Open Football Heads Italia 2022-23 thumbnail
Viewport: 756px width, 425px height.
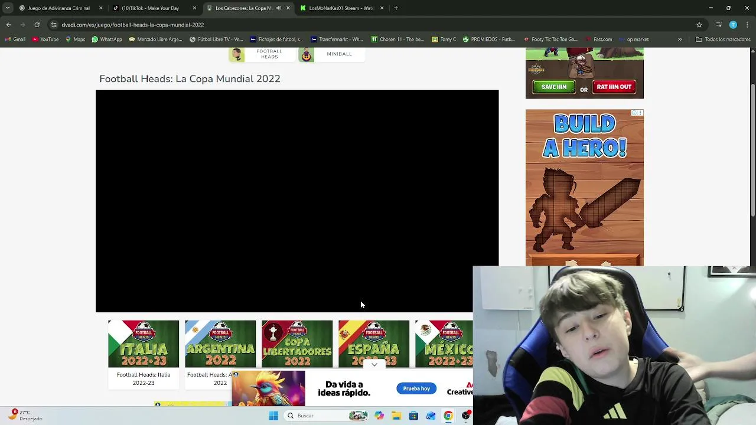[x=144, y=344]
